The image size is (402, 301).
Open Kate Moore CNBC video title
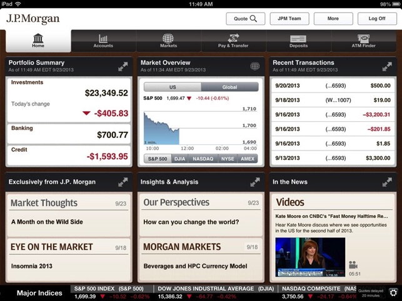[331, 217]
